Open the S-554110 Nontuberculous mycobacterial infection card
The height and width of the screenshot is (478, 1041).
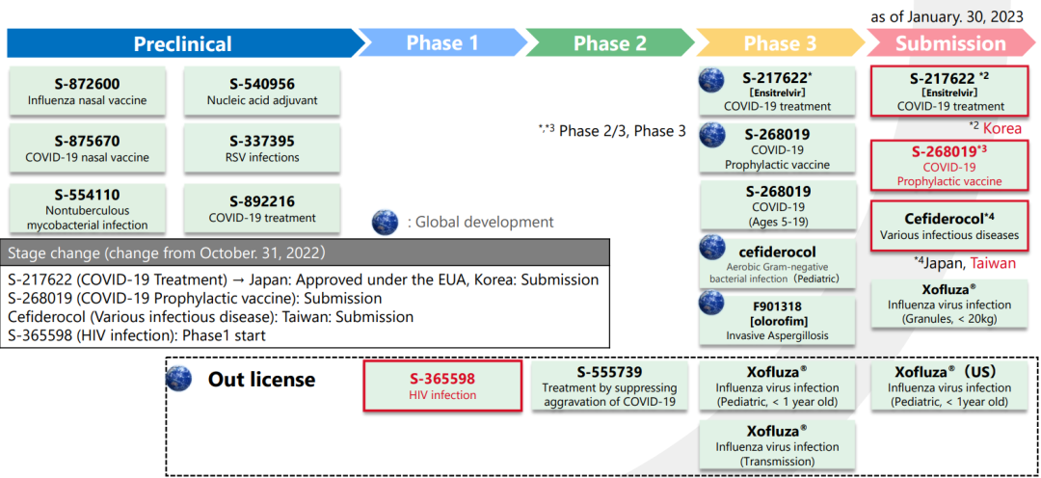88,208
